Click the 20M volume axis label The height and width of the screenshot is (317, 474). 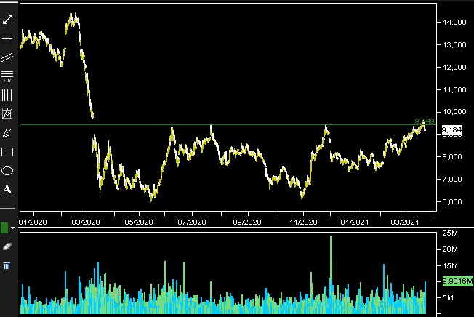(450, 249)
